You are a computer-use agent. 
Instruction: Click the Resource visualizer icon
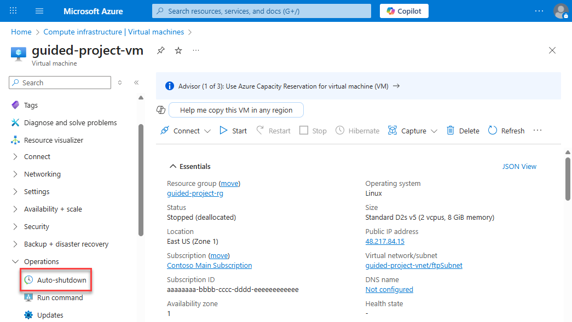pos(15,140)
